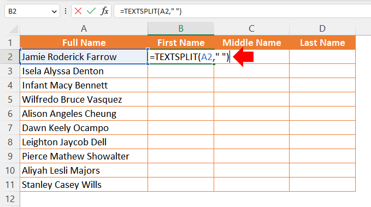Screen dimensions: 371x207
Task: Select column B header
Action: (x=181, y=28)
